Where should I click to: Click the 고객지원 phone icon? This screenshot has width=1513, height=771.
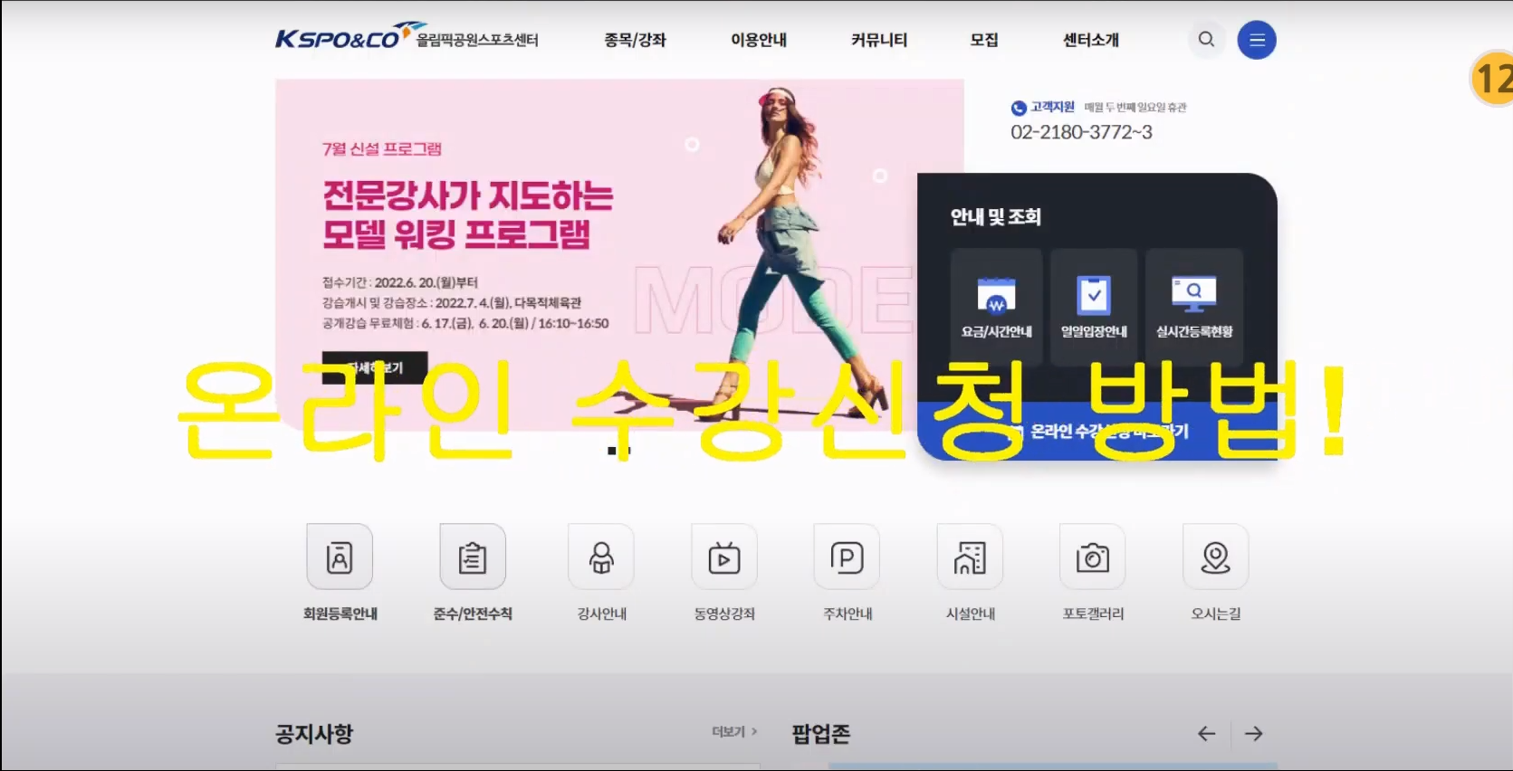[1019, 108]
